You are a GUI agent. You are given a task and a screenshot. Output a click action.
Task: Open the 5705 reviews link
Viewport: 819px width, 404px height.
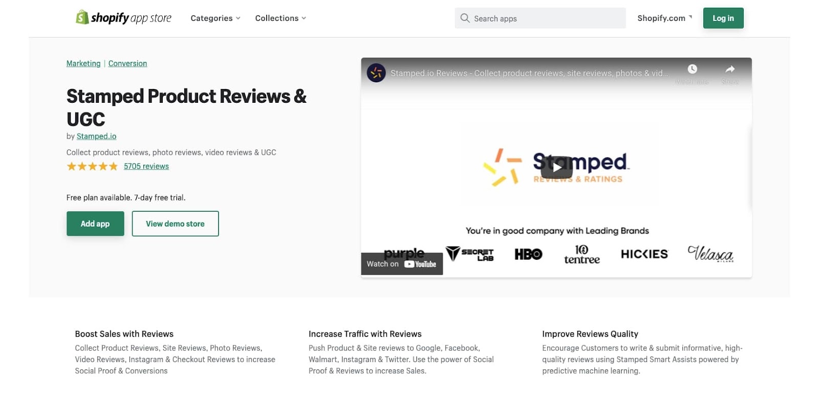pyautogui.click(x=146, y=166)
